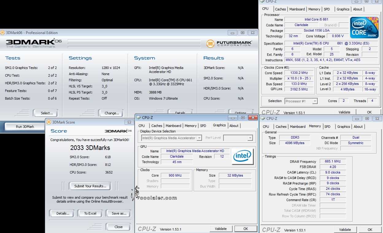The height and width of the screenshot is (233, 383).
Task: Click OK in CPU-Z Memory window
Action: [370, 230]
